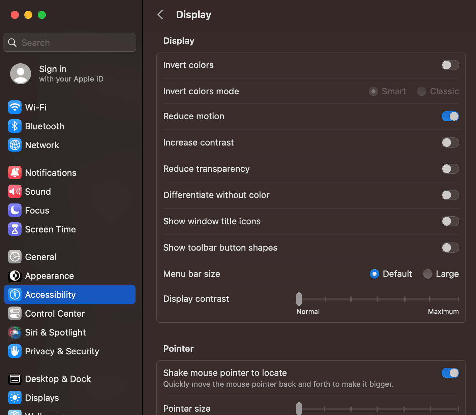Select Large menu bar size
The width and height of the screenshot is (476, 415).
[427, 274]
